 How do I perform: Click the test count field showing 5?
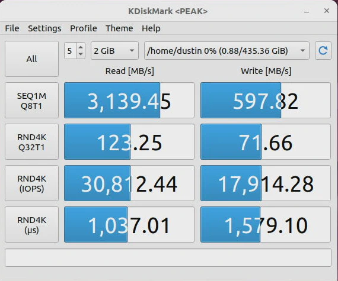(71, 51)
